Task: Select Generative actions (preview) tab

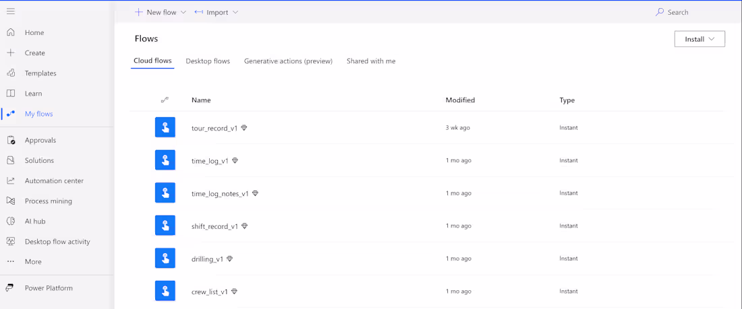Action: [x=288, y=61]
